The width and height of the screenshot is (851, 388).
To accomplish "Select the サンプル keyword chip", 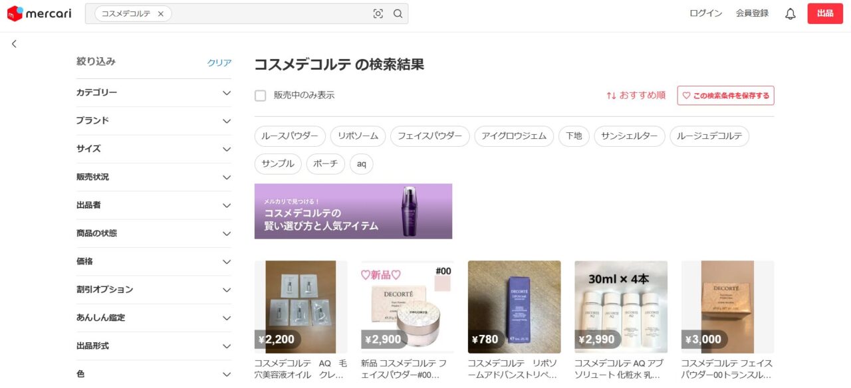I will coord(278,164).
